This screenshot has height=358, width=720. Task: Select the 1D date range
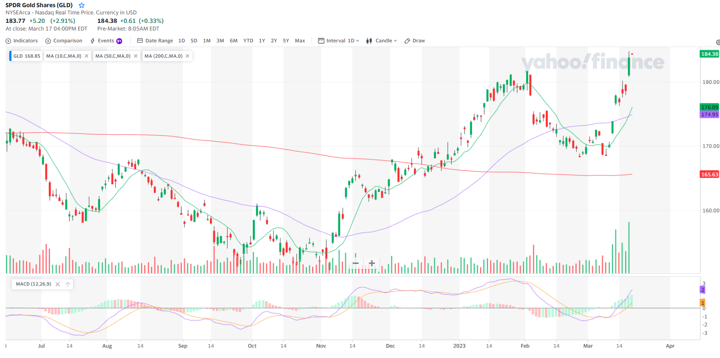(x=181, y=41)
